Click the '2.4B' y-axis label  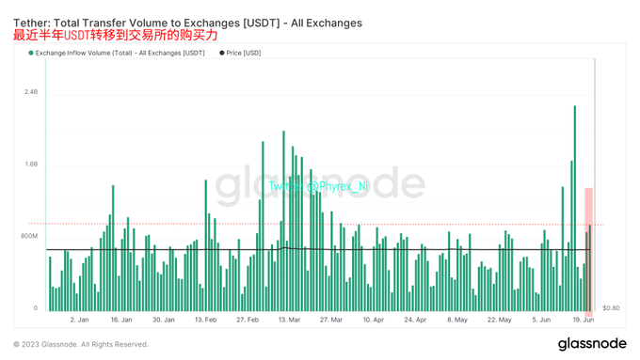click(31, 92)
